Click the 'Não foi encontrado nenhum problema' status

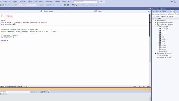(x=11, y=86)
